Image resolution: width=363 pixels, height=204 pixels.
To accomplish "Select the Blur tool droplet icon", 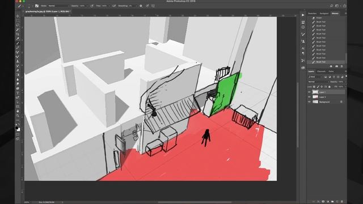I will [x=18, y=79].
